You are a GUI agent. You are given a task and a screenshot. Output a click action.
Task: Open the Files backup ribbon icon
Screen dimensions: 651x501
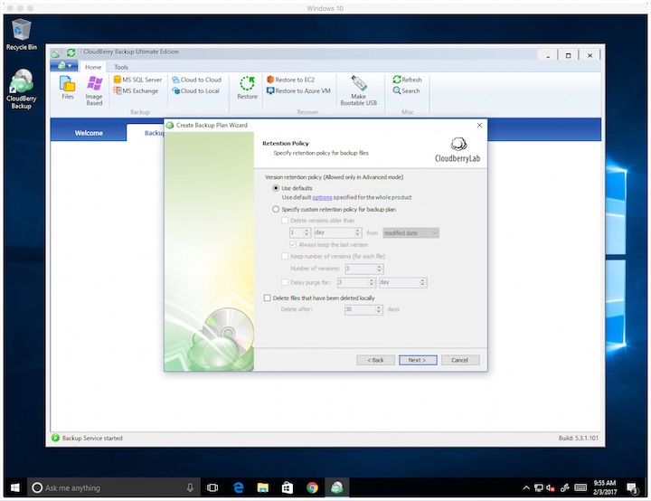coord(67,88)
